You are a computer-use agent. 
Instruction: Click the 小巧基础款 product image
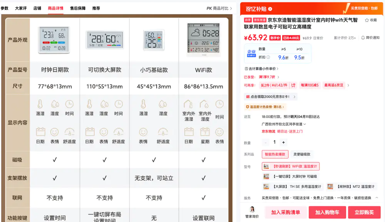(154, 40)
